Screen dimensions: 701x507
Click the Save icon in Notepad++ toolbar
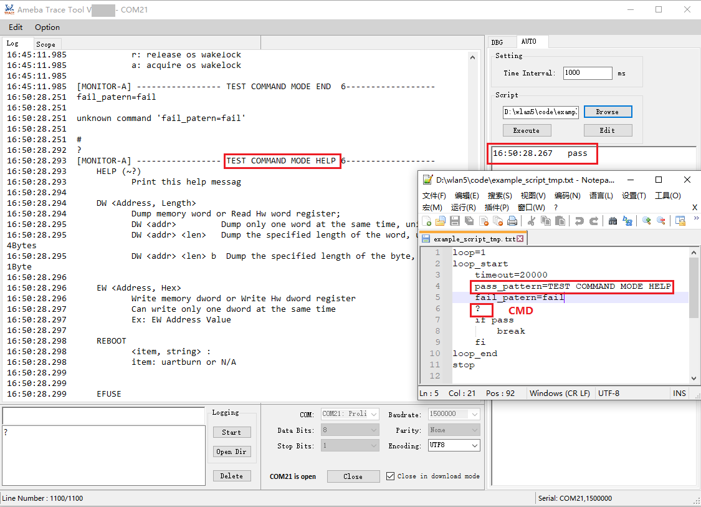455,221
